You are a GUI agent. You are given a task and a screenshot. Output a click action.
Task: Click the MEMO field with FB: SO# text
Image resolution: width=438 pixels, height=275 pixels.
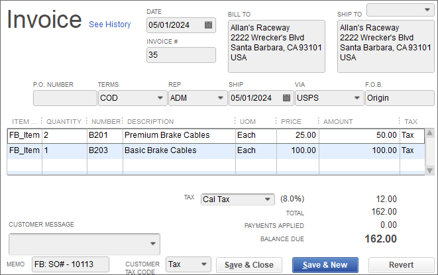pos(70,264)
